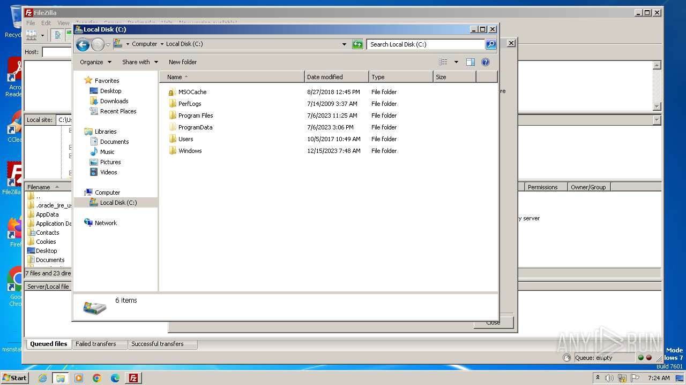The height and width of the screenshot is (385, 686).
Task: Open Internet Explorer from taskbar
Action: point(42,378)
